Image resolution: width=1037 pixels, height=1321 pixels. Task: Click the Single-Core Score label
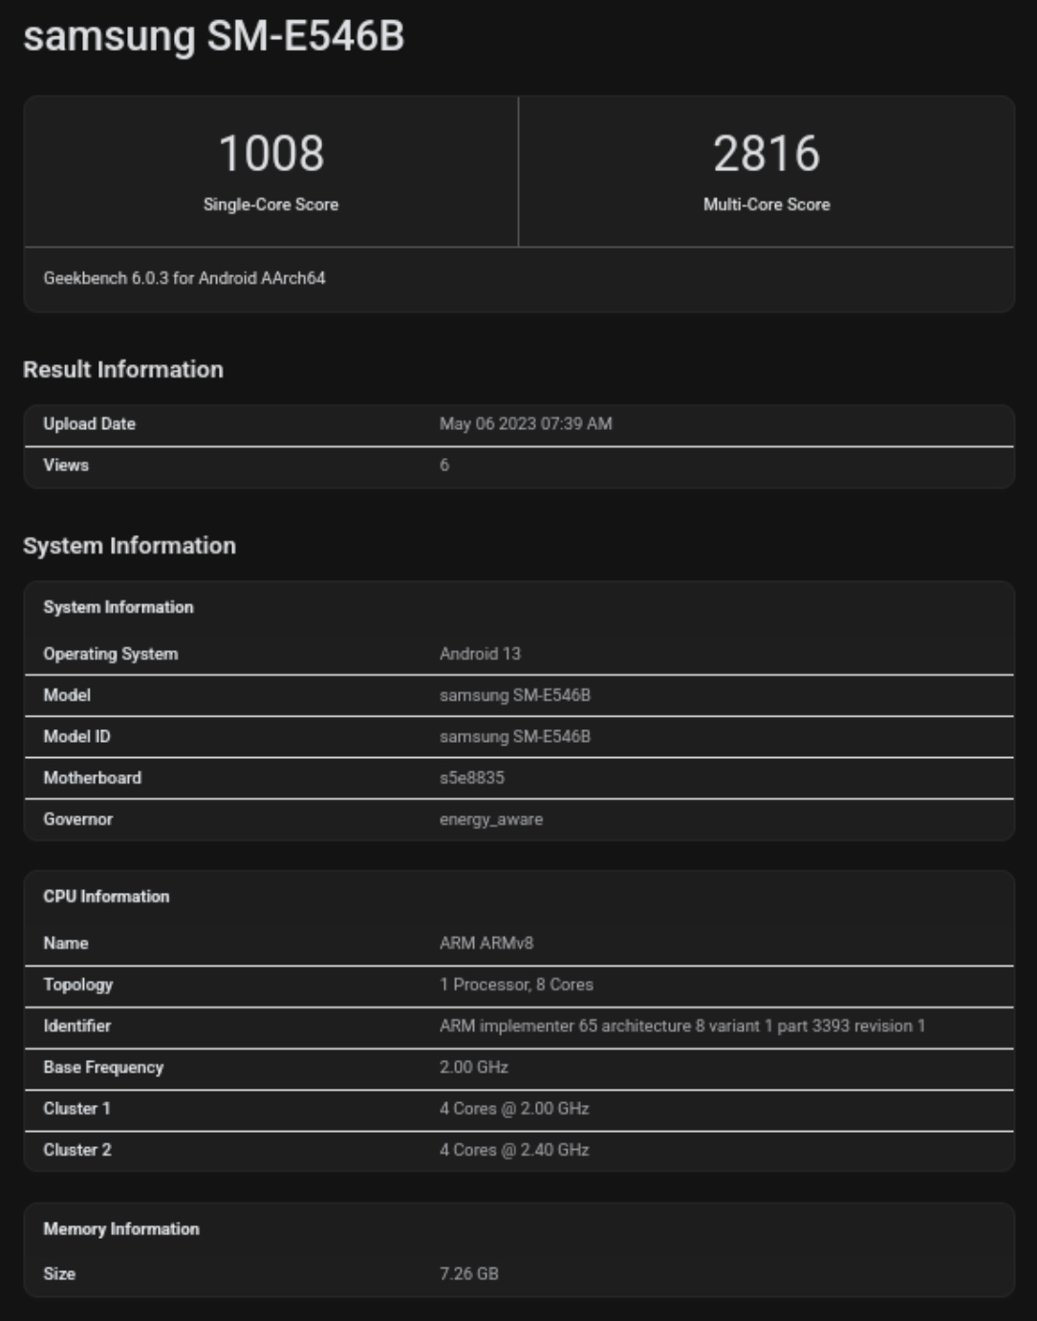tap(270, 205)
